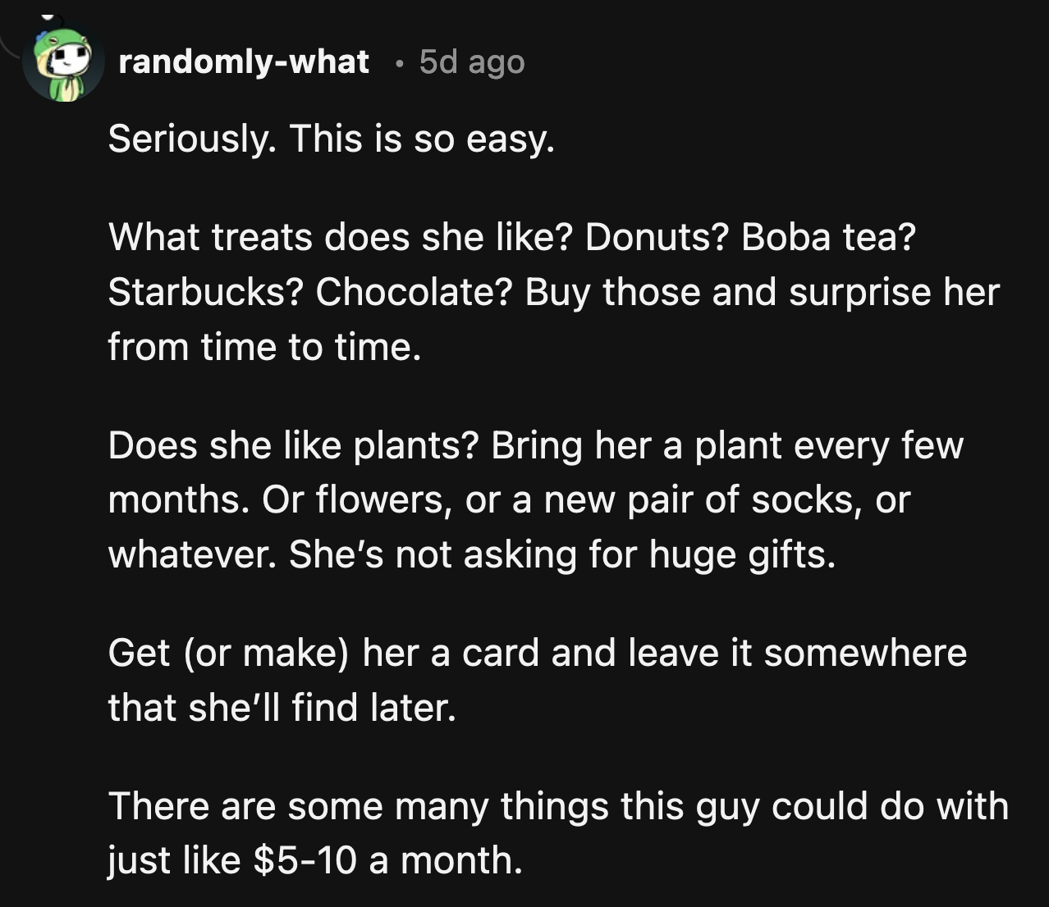Image resolution: width=1049 pixels, height=907 pixels.
Task: Click the dot separator after the username
Action: click(400, 64)
